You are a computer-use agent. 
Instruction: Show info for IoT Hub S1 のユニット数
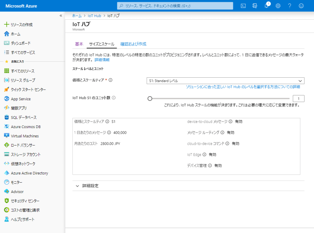click(x=114, y=98)
